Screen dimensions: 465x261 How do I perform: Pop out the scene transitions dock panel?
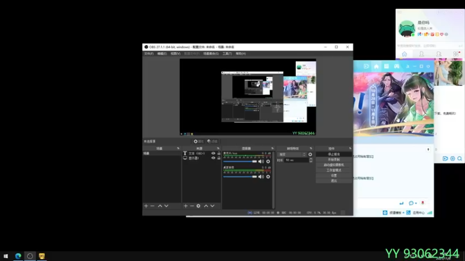point(311,148)
